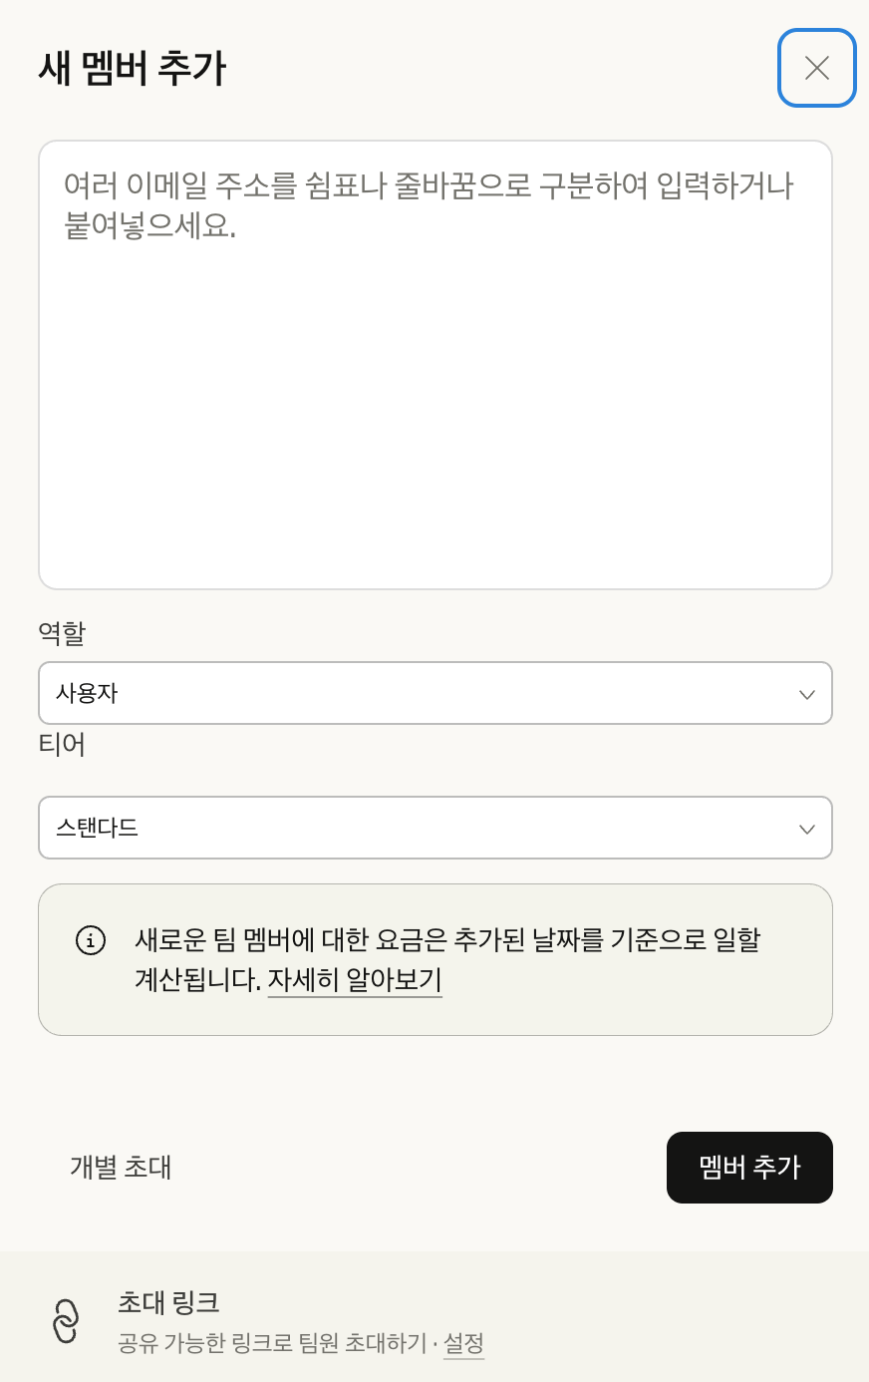Click the 공유 가능한 링크로 팀원 초대하기 description
Image resolution: width=869 pixels, height=1382 pixels.
pos(271,1343)
